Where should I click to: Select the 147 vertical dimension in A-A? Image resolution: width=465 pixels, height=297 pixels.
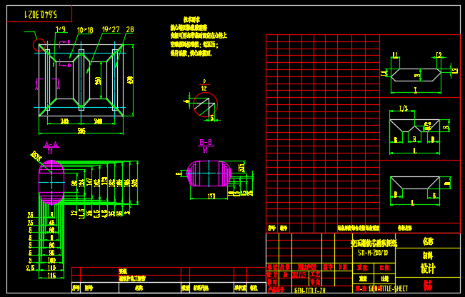tap(89, 183)
